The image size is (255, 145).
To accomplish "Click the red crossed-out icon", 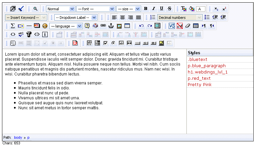I will click(x=180, y=26).
